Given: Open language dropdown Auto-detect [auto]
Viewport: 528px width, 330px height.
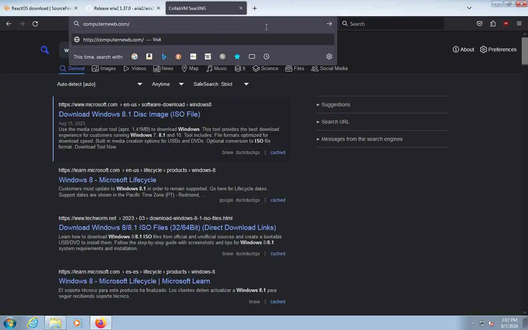Looking at the screenshot, I should 99,84.
